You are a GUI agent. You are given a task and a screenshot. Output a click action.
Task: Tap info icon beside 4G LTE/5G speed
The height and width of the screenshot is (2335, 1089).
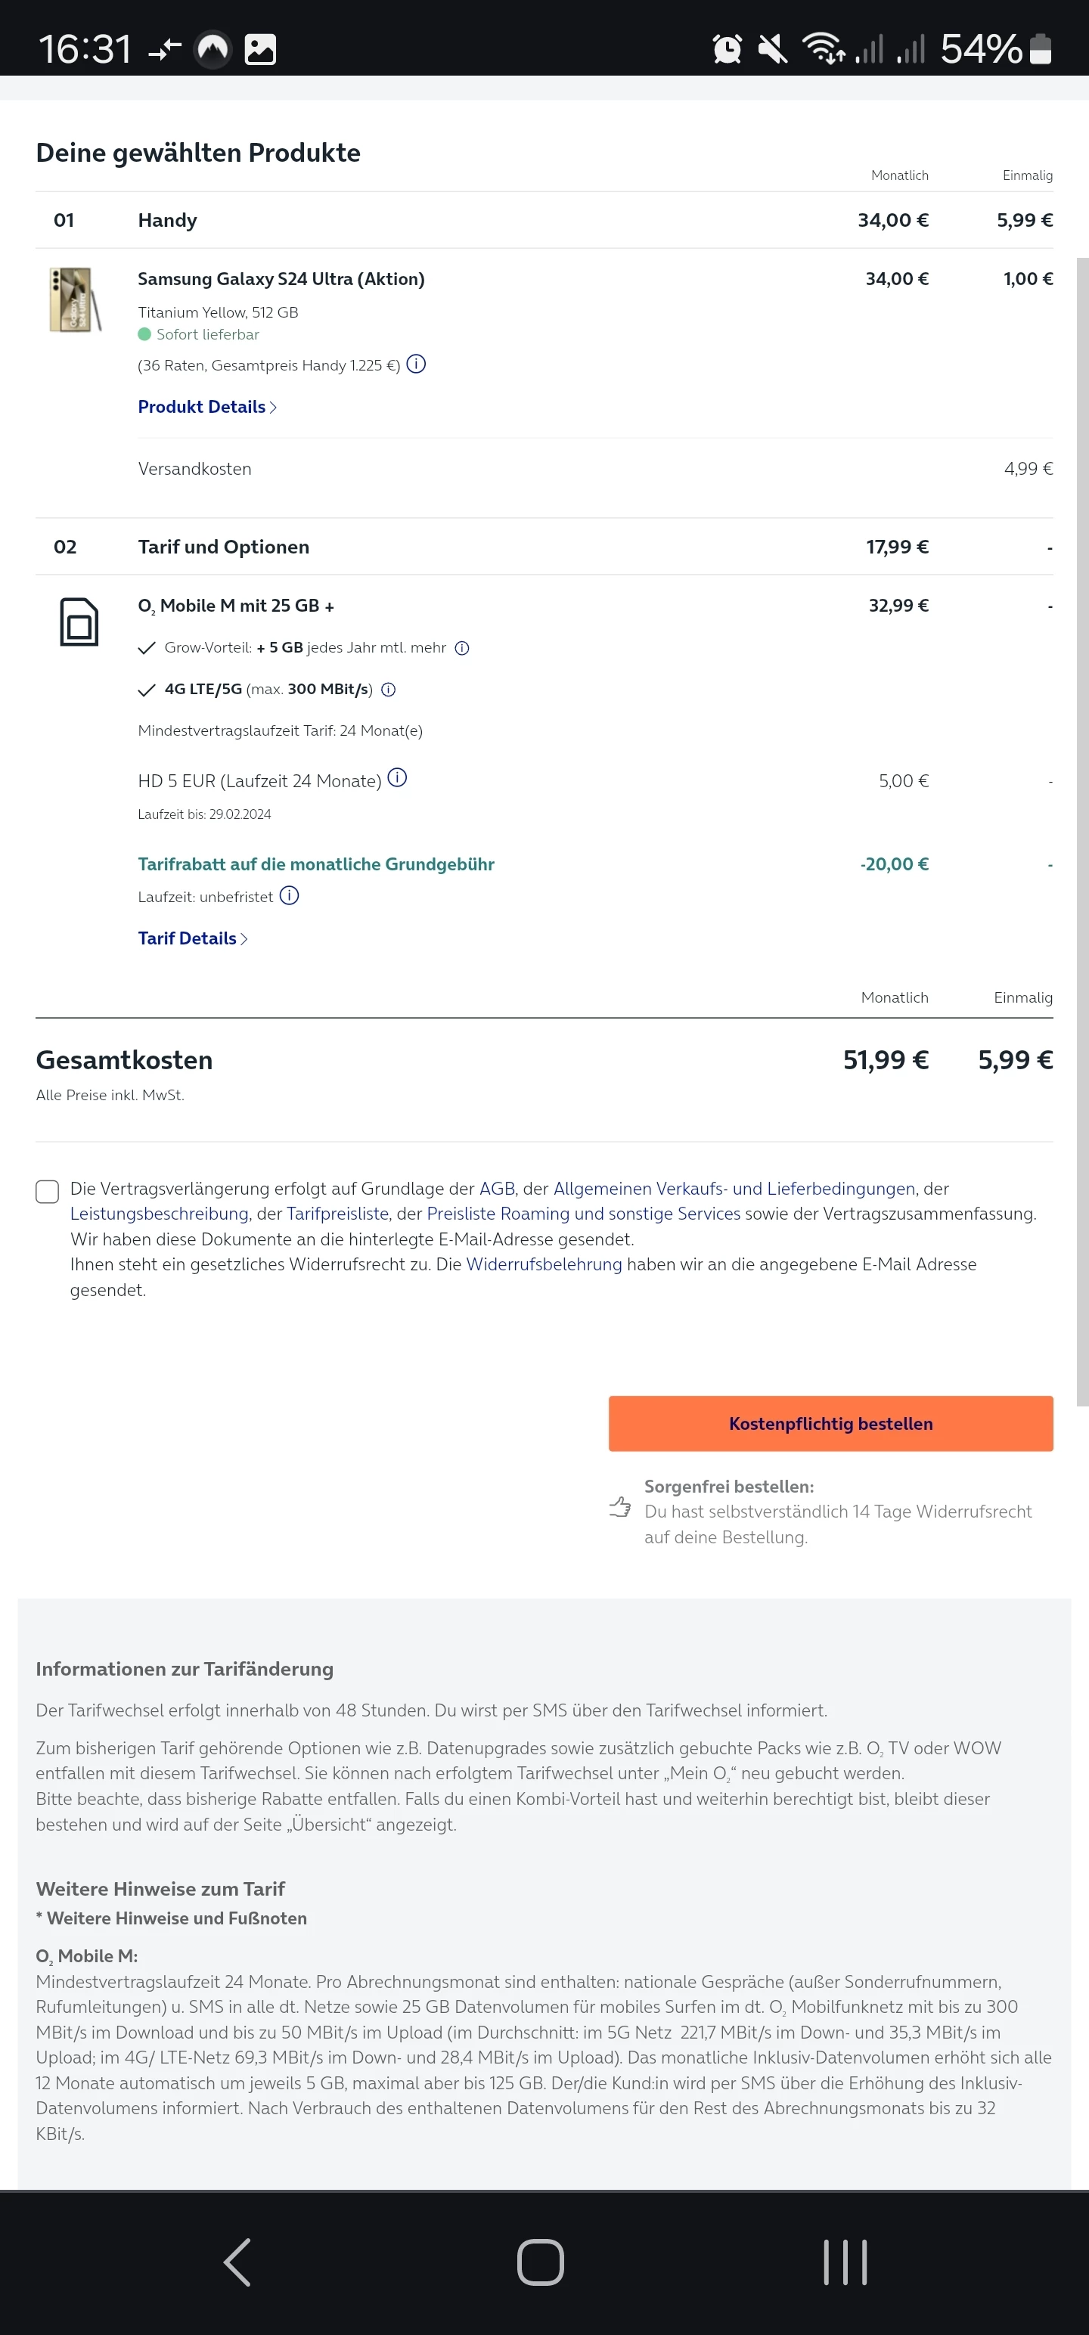pos(388,690)
